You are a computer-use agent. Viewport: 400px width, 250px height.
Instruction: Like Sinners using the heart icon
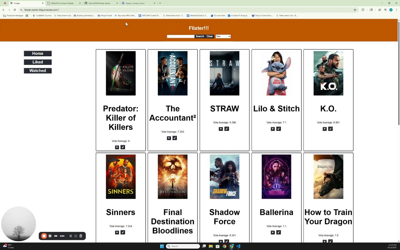[117, 232]
